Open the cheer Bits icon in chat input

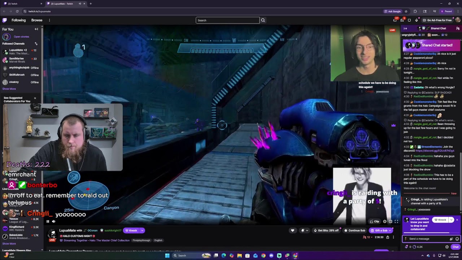click(451, 239)
